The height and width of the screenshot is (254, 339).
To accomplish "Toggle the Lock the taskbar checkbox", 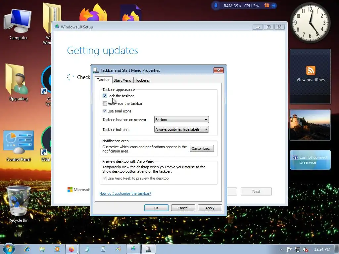I will tap(105, 96).
